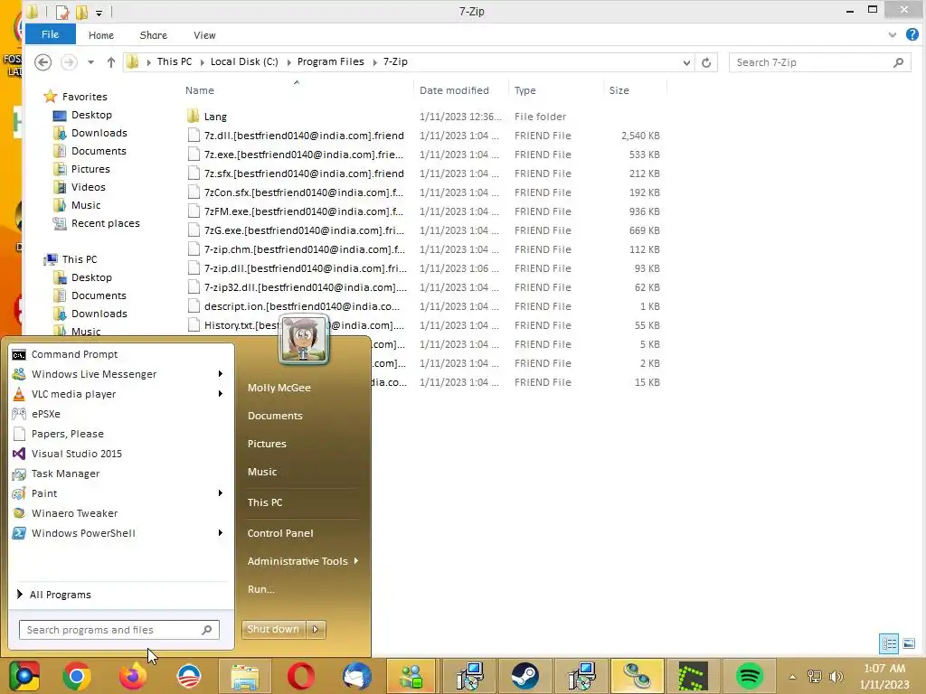Switch to large icons view button
The height and width of the screenshot is (694, 926).
point(909,643)
